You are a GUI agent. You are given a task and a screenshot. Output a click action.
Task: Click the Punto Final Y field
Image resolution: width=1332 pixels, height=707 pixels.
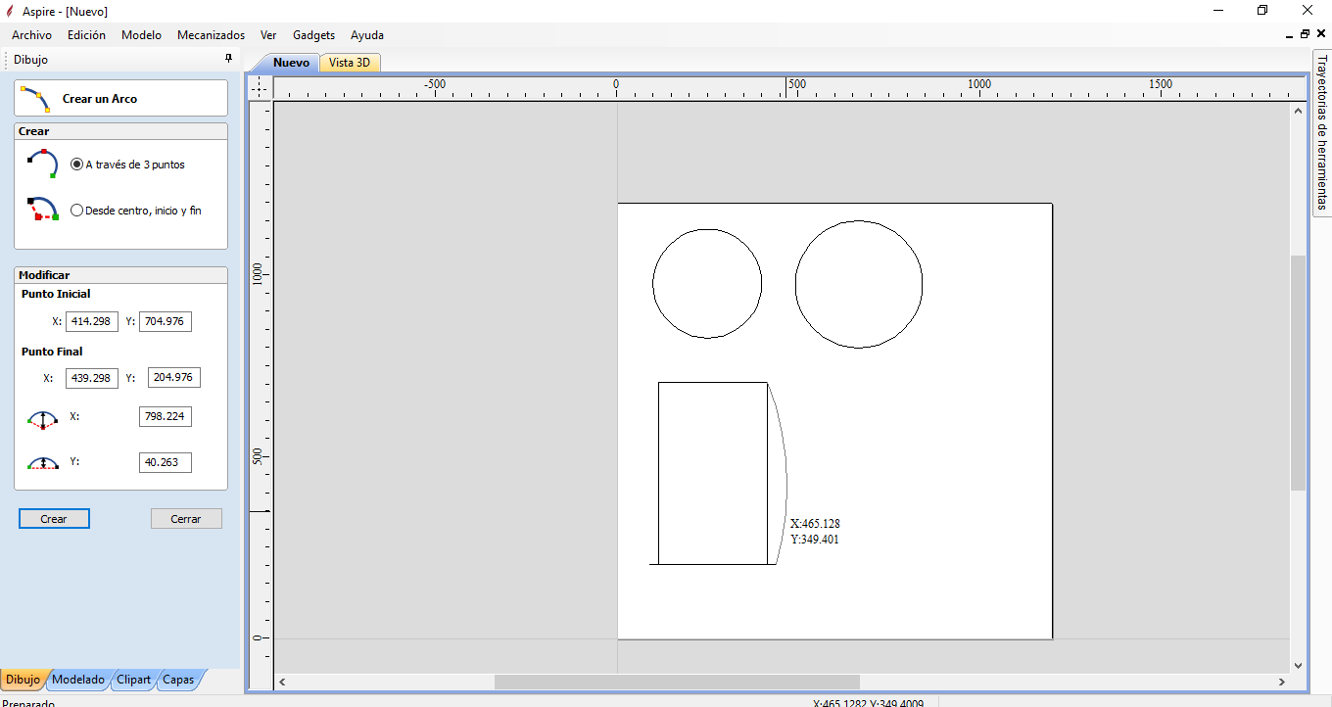coord(174,378)
